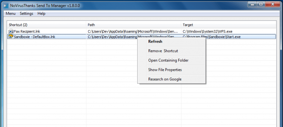Maximize the Send To Manager window
283x127 pixels.
tap(261, 4)
